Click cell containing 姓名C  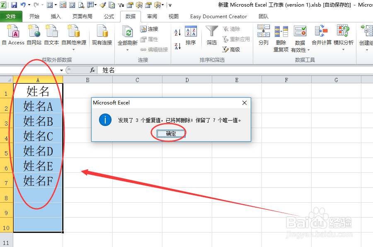pyautogui.click(x=38, y=136)
